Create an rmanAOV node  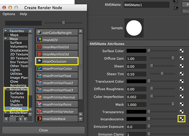(57, 40)
